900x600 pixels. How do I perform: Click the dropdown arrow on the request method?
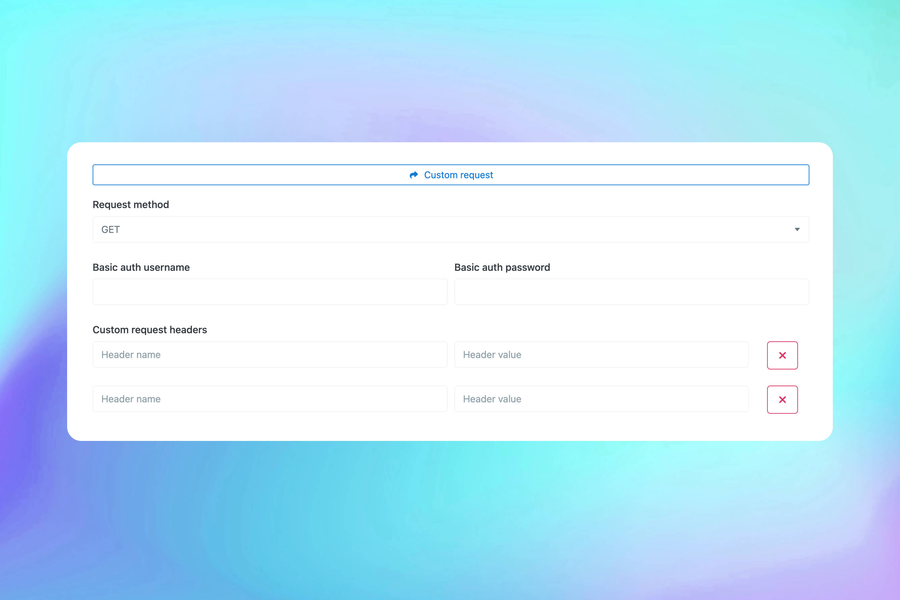pyautogui.click(x=797, y=229)
